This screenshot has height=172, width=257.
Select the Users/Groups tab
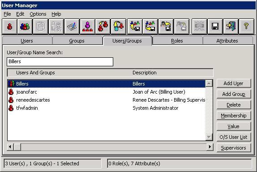coord(127,41)
